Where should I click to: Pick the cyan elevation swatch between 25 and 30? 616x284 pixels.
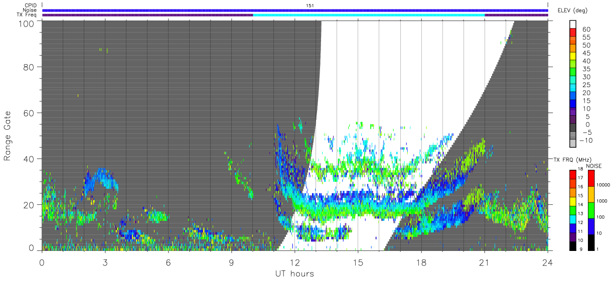click(x=573, y=81)
